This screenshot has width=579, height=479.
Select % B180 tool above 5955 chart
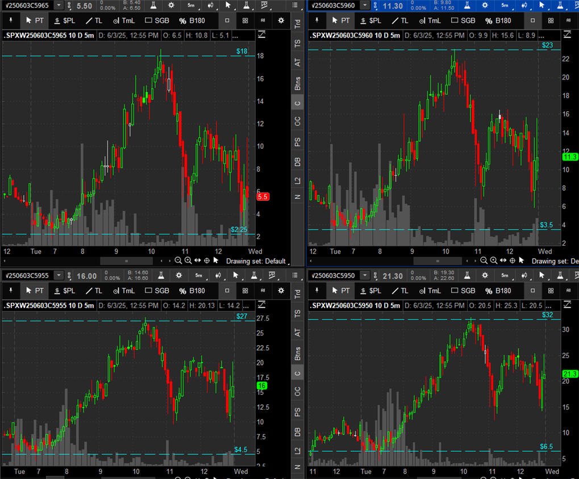(x=192, y=291)
